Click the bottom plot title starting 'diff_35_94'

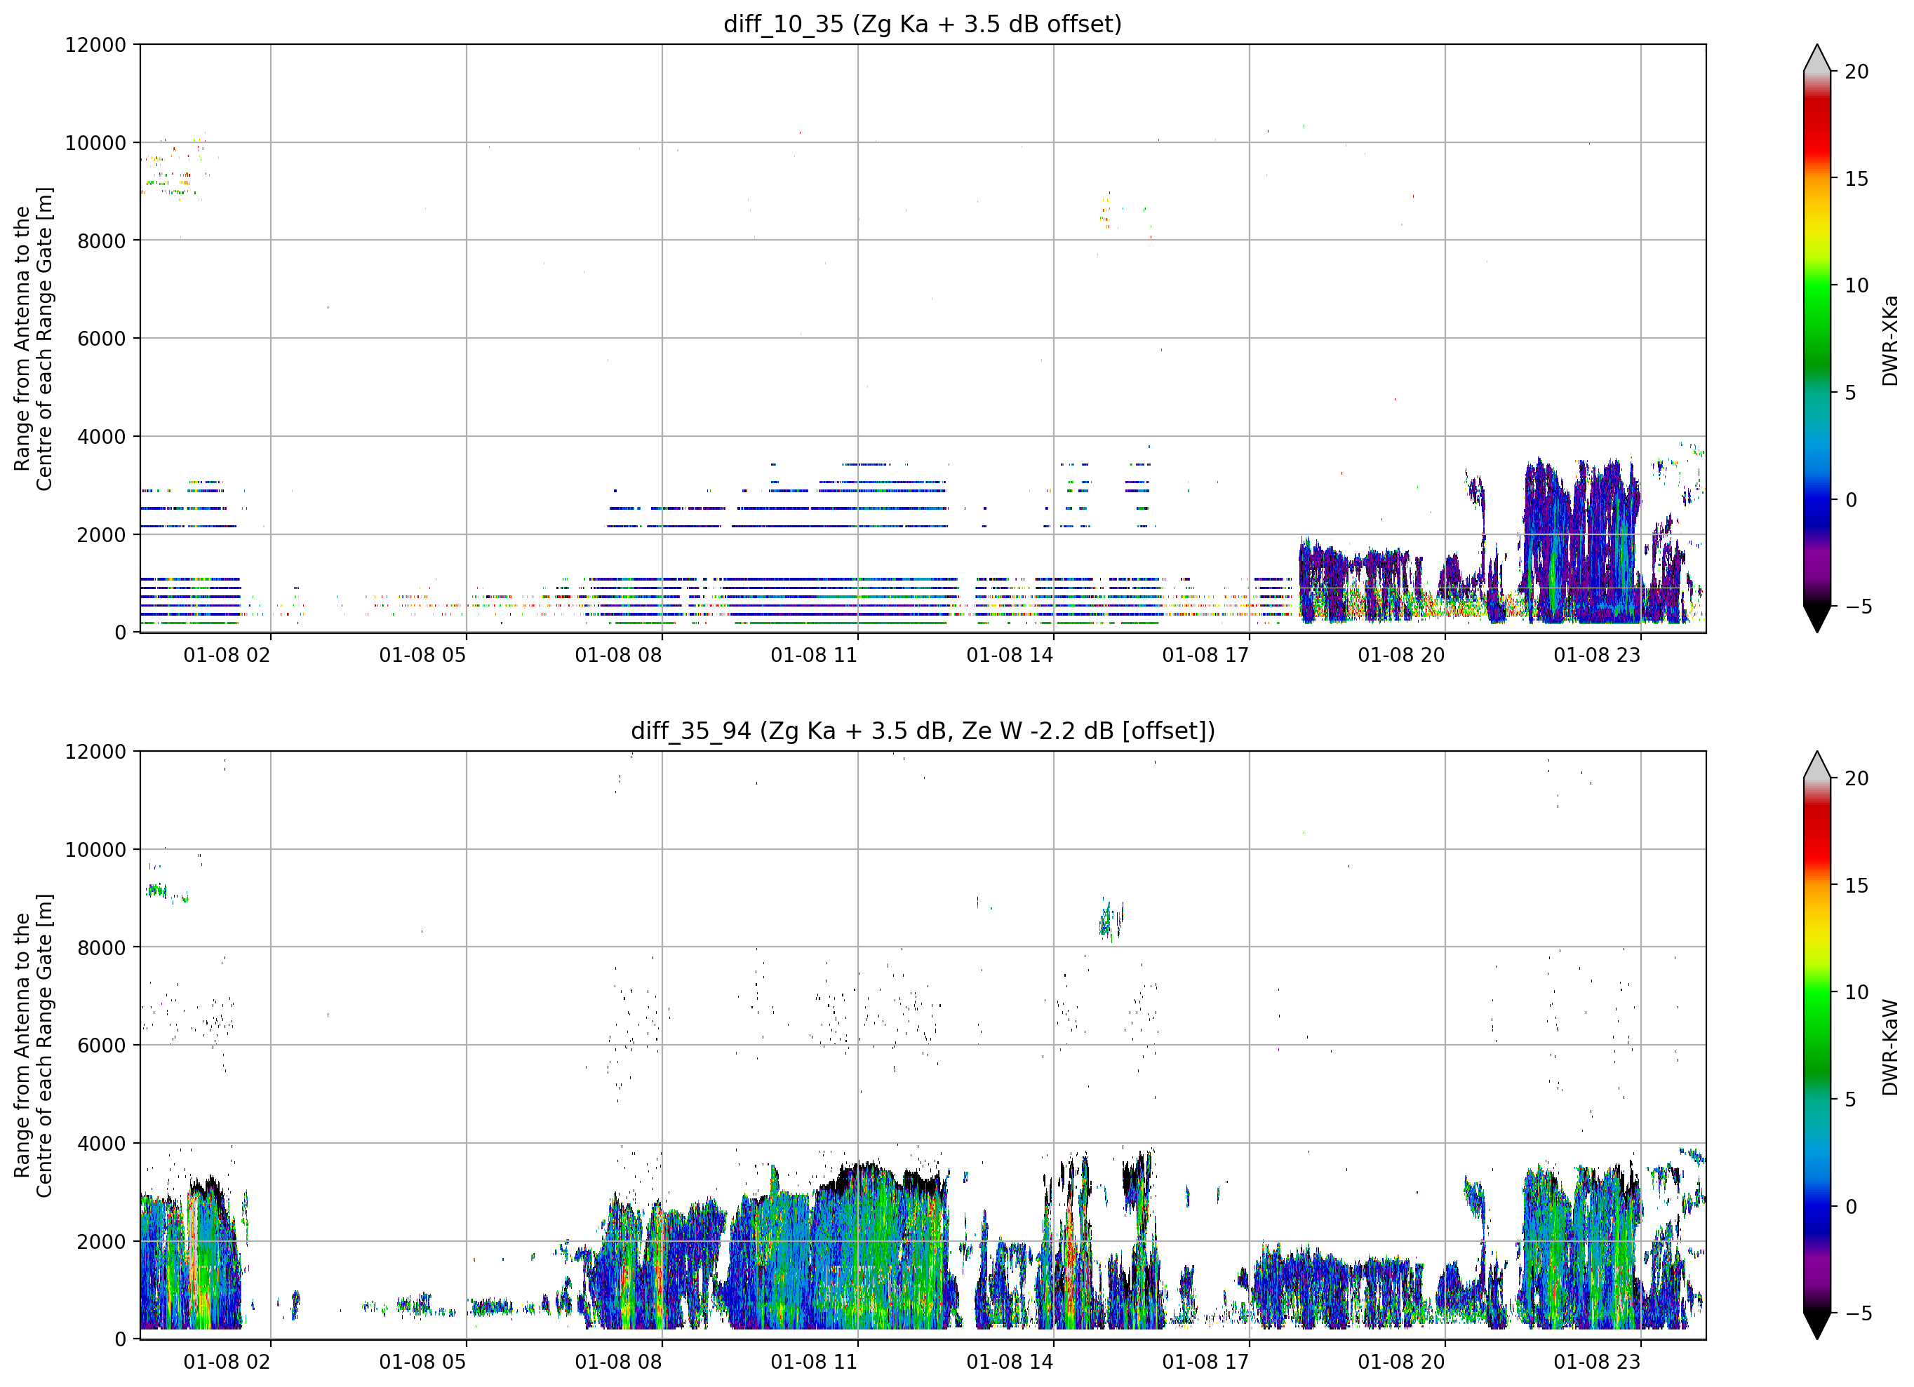click(x=923, y=731)
